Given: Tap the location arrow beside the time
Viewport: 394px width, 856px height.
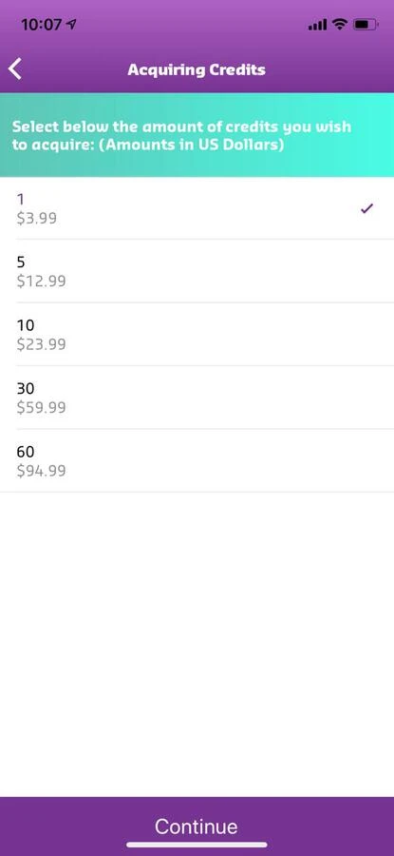Looking at the screenshot, I should point(71,25).
